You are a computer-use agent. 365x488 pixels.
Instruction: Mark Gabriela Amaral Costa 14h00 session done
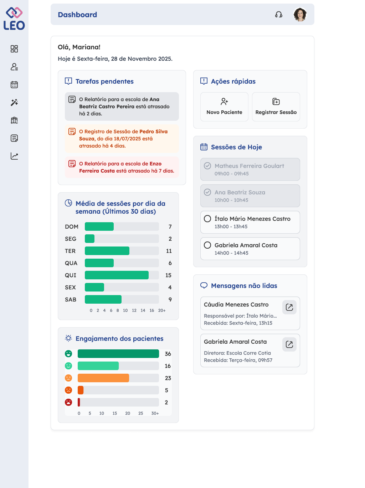pos(207,245)
